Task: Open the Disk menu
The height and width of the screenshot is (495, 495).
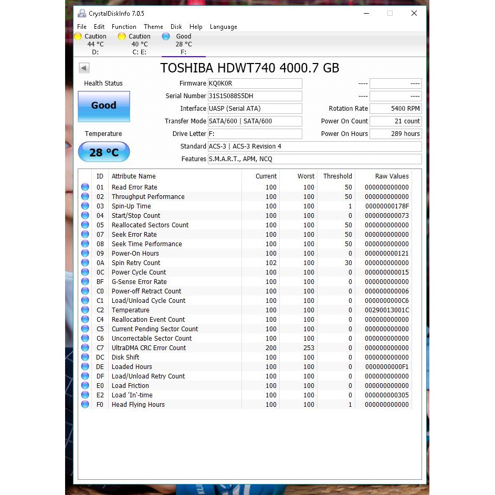Action: [x=176, y=27]
